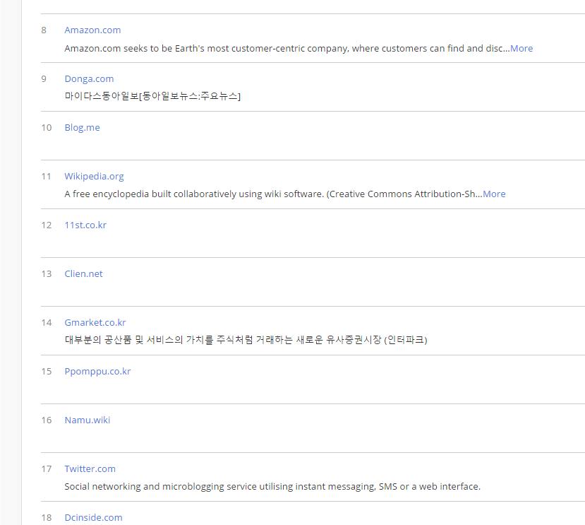Open the 11st.co.kr listing

85,225
